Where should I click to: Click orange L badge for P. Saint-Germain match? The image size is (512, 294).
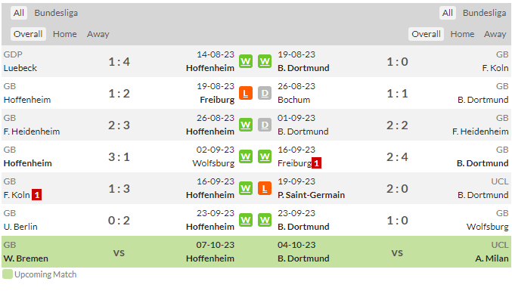tap(265, 188)
